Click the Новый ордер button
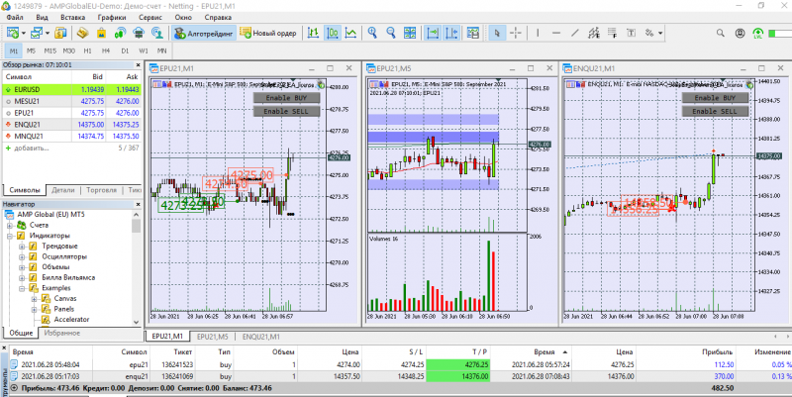Image resolution: width=792 pixels, height=397 pixels. tap(268, 34)
